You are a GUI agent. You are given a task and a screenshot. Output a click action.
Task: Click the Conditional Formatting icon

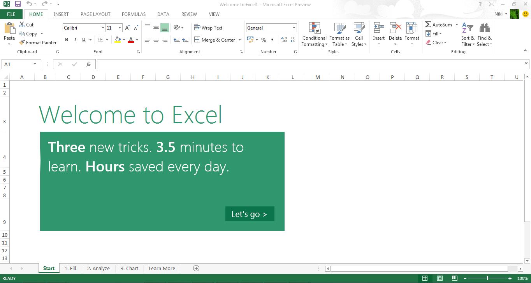coord(314,29)
